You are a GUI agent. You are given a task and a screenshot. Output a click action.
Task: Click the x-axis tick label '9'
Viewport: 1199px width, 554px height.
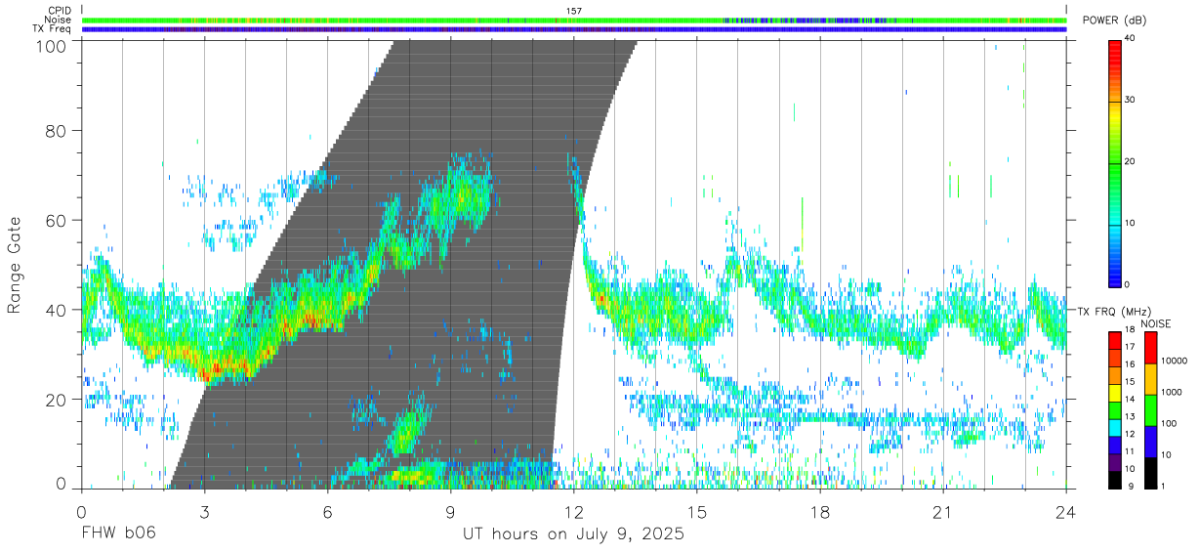450,512
